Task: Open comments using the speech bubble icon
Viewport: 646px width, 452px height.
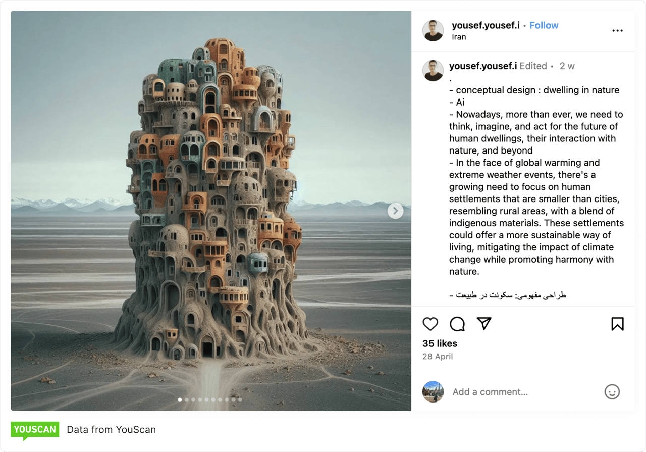Action: coord(457,324)
